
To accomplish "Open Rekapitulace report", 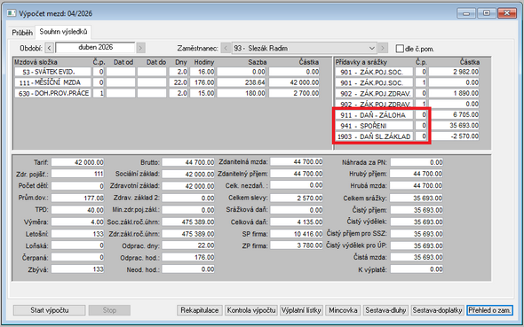I will [x=200, y=310].
